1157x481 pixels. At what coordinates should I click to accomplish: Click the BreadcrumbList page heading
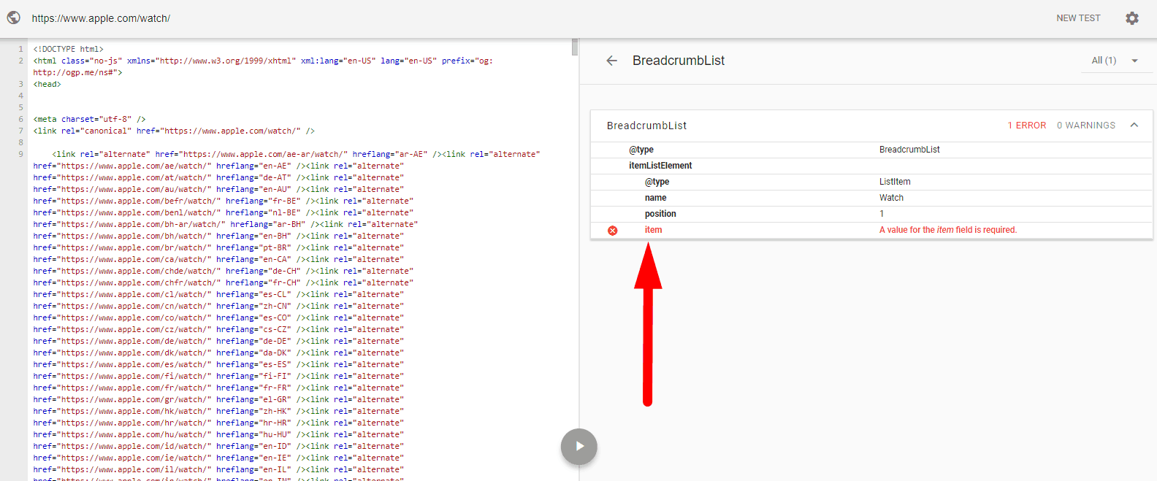[678, 61]
